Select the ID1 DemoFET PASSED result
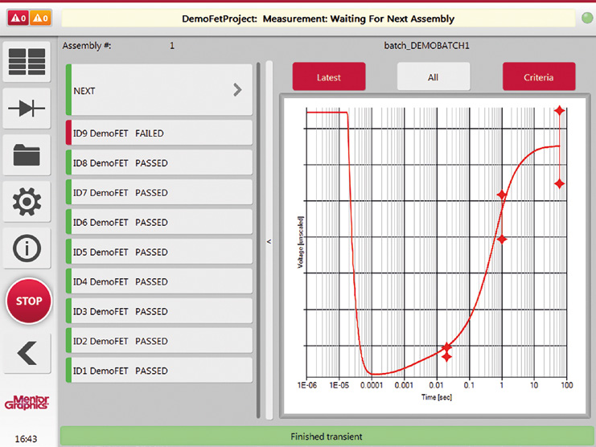Viewport: 596px width, 447px height. (159, 370)
